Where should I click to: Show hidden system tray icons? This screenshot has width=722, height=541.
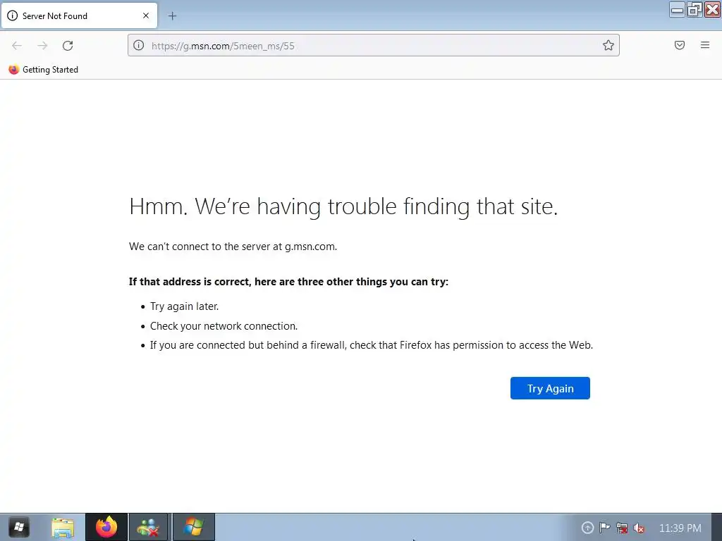(587, 528)
